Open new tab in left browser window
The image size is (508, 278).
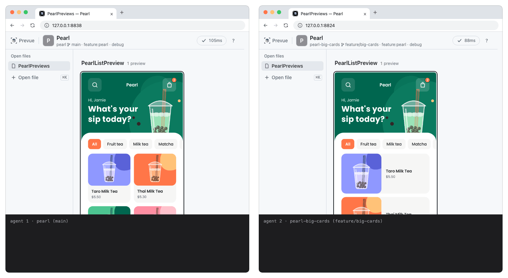tap(122, 13)
